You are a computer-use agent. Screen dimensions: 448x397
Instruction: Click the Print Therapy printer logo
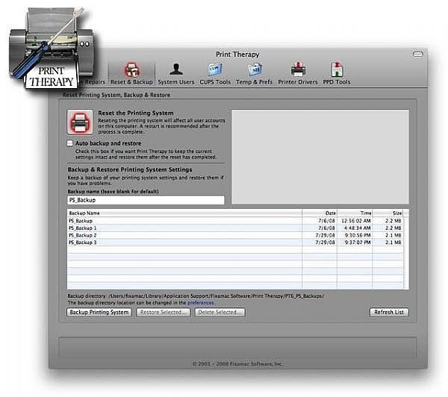click(51, 47)
